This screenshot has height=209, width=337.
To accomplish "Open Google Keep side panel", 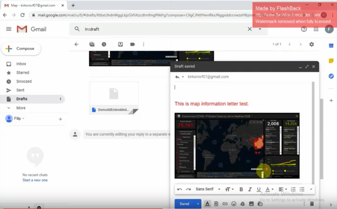I will click(331, 61).
